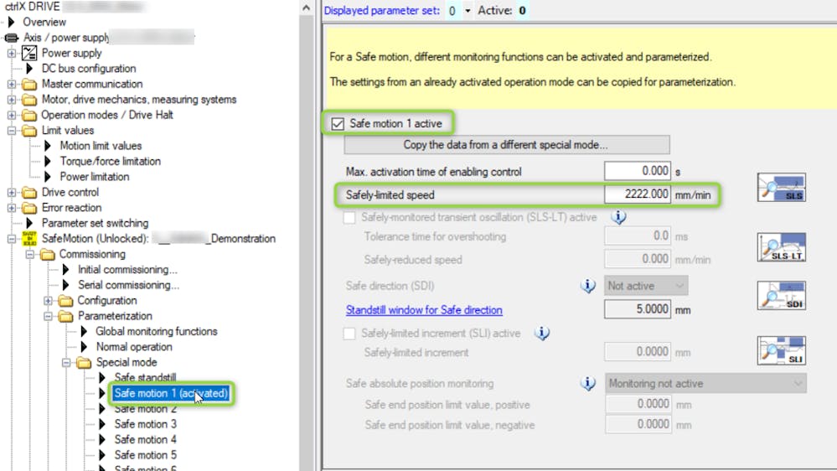This screenshot has height=471, width=837.
Task: Collapse the Limit values node
Action: click(x=11, y=131)
